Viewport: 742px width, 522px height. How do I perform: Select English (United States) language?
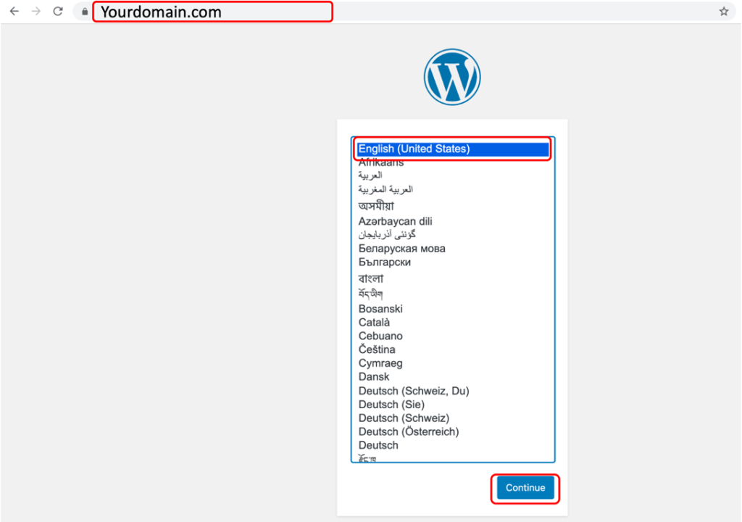pos(454,149)
